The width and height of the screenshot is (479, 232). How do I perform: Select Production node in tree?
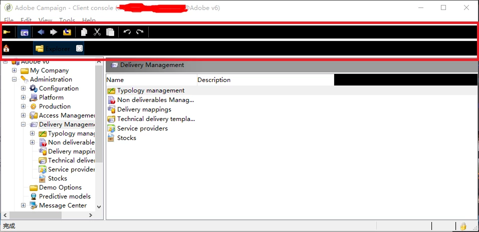click(x=55, y=106)
